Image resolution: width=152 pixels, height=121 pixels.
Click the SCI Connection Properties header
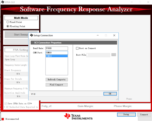(x=74, y=43)
